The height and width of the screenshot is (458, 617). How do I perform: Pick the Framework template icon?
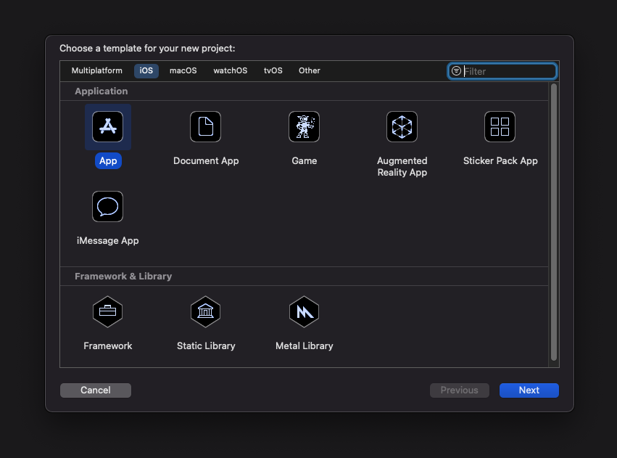107,311
